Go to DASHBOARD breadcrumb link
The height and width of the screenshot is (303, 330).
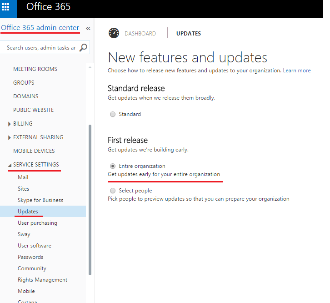tap(140, 34)
